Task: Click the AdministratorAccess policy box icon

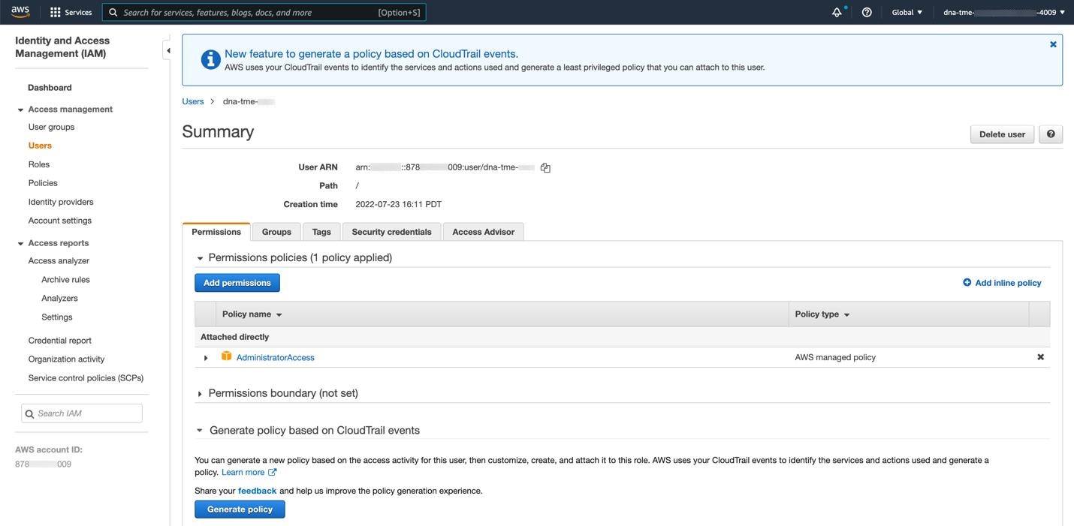Action: (x=226, y=356)
